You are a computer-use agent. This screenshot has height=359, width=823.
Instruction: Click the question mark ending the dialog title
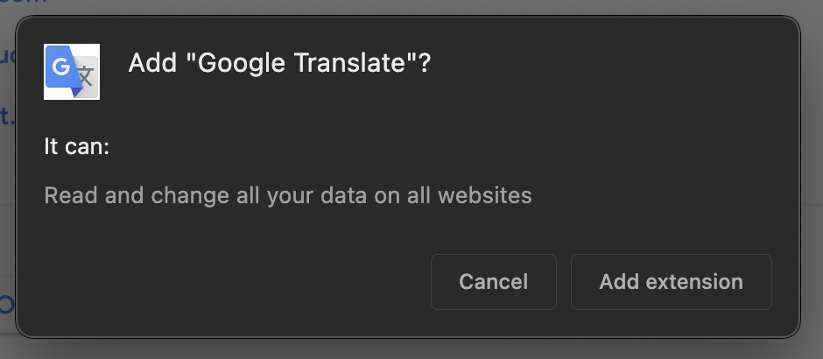coord(424,64)
